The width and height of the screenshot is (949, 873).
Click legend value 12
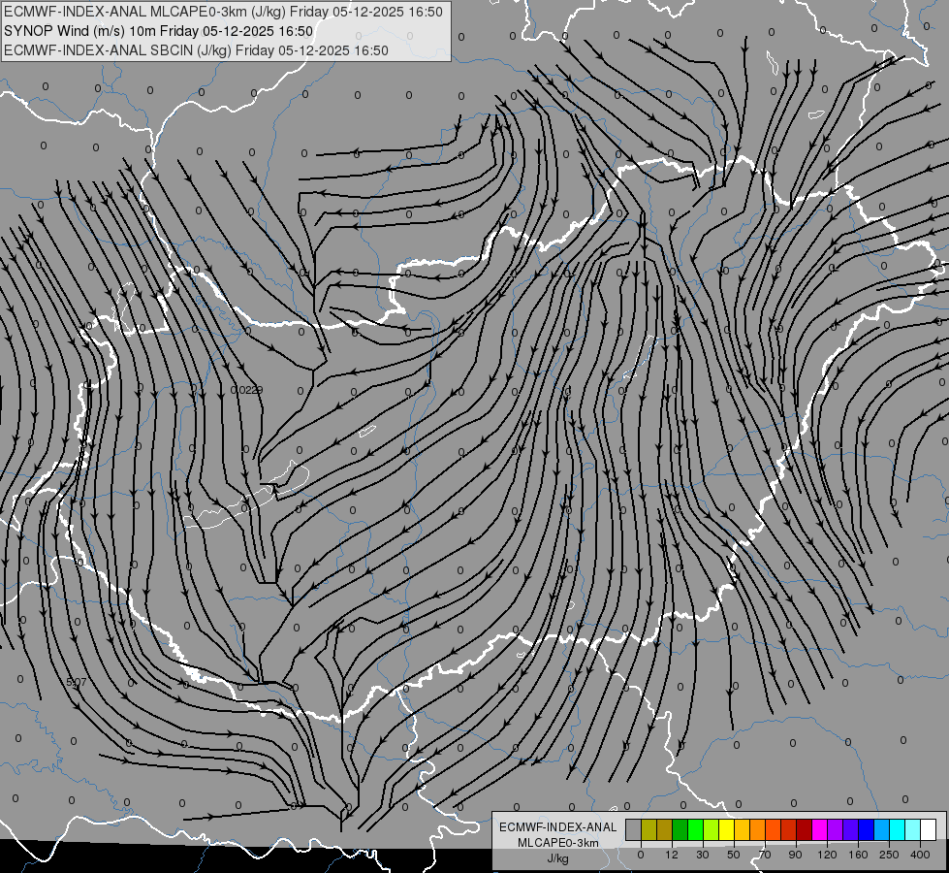pos(672,855)
